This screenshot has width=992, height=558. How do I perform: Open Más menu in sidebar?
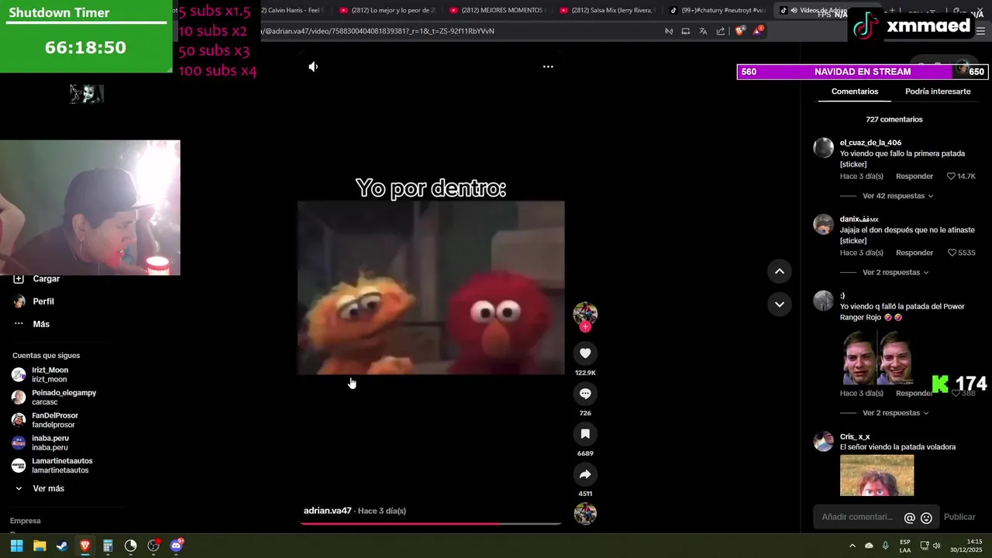coord(41,324)
